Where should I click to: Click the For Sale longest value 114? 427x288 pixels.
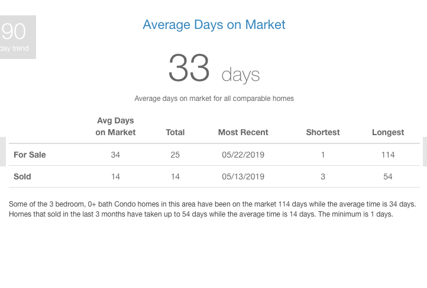(x=388, y=155)
